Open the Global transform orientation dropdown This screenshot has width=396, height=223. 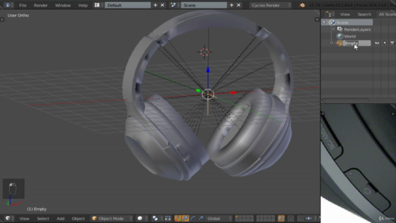(x=219, y=219)
